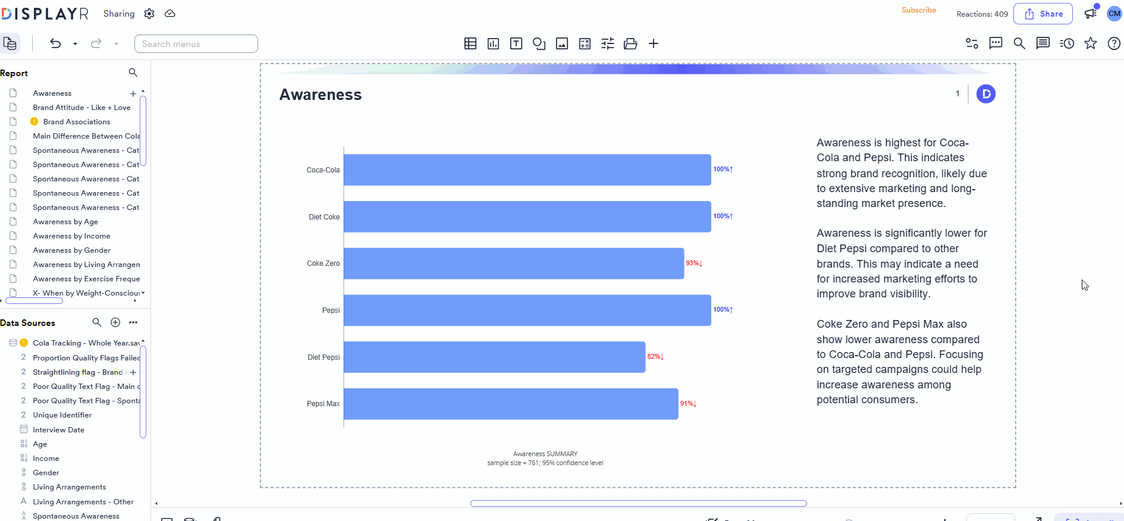Click the Data Sources vertical scrollbar
The width and height of the screenshot is (1124, 521).
point(143,392)
